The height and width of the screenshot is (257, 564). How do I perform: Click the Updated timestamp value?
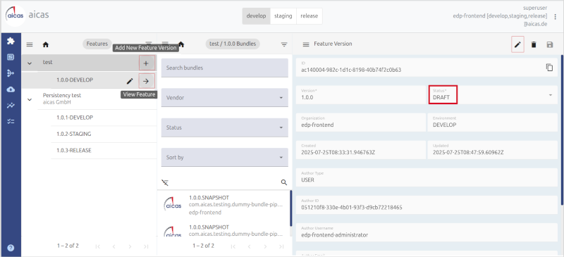click(468, 152)
